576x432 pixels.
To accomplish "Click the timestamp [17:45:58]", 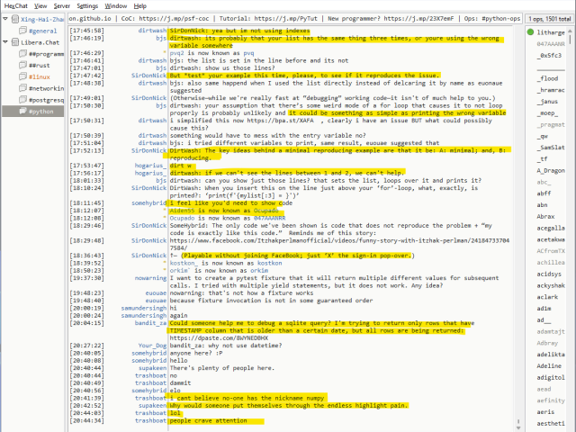I will (x=86, y=31).
